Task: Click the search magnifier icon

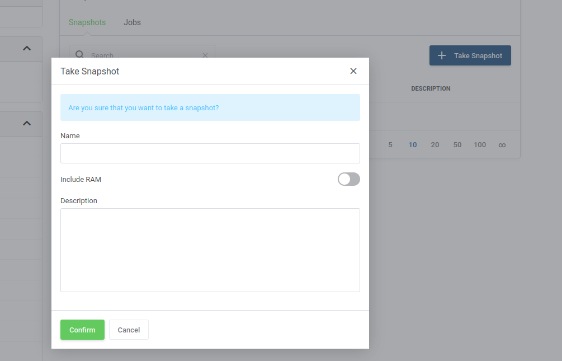Action: tap(79, 54)
